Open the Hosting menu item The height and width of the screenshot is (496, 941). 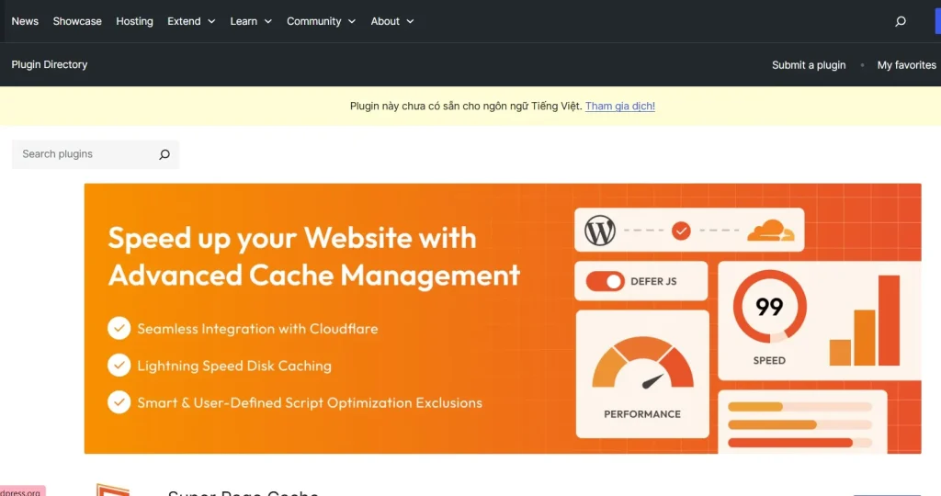tap(134, 21)
